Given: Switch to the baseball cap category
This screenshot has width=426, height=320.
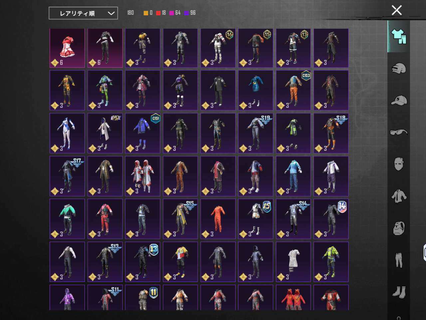Looking at the screenshot, I should (x=399, y=100).
